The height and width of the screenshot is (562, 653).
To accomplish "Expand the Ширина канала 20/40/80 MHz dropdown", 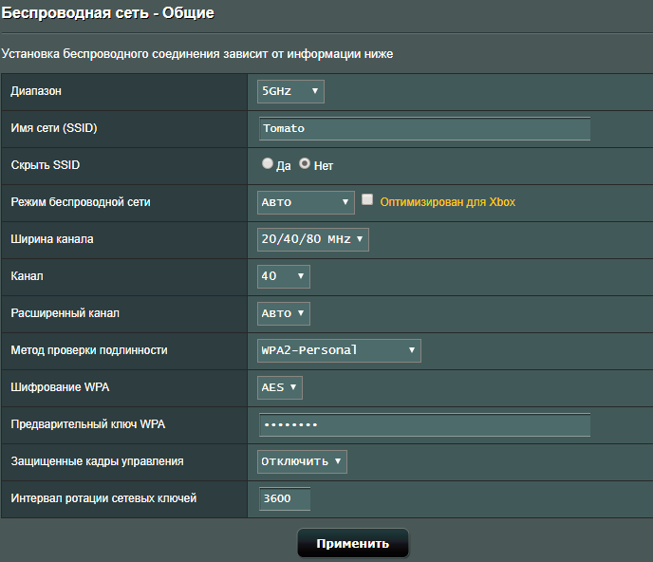I will click(313, 239).
